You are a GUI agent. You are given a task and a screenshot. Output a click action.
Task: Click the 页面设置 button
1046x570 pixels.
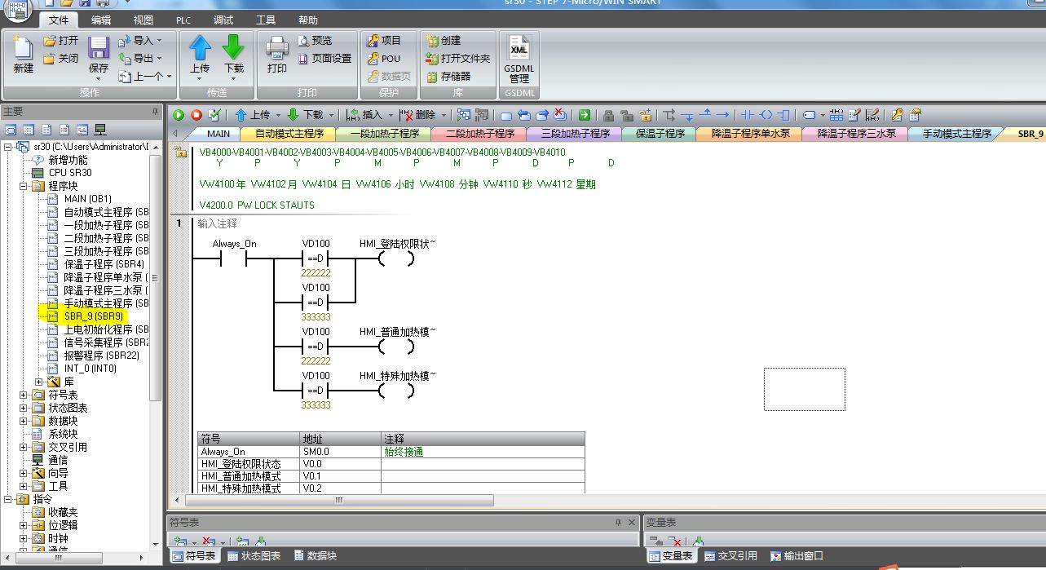[325, 59]
